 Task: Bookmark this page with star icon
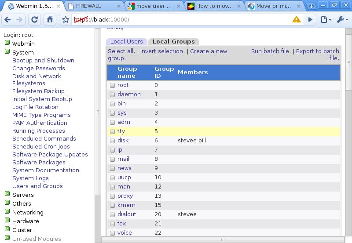(x=66, y=20)
